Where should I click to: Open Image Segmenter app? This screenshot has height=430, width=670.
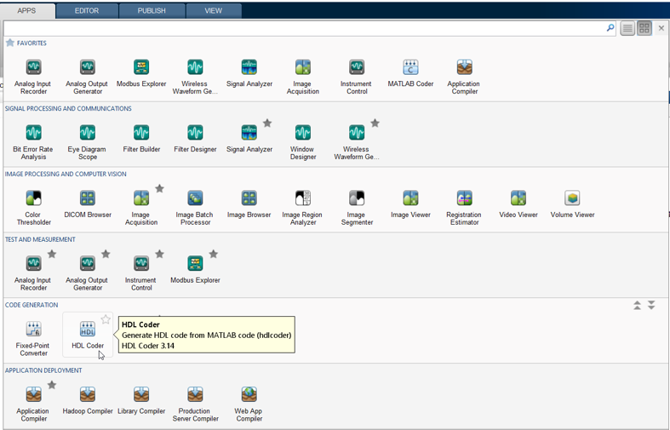click(x=357, y=208)
